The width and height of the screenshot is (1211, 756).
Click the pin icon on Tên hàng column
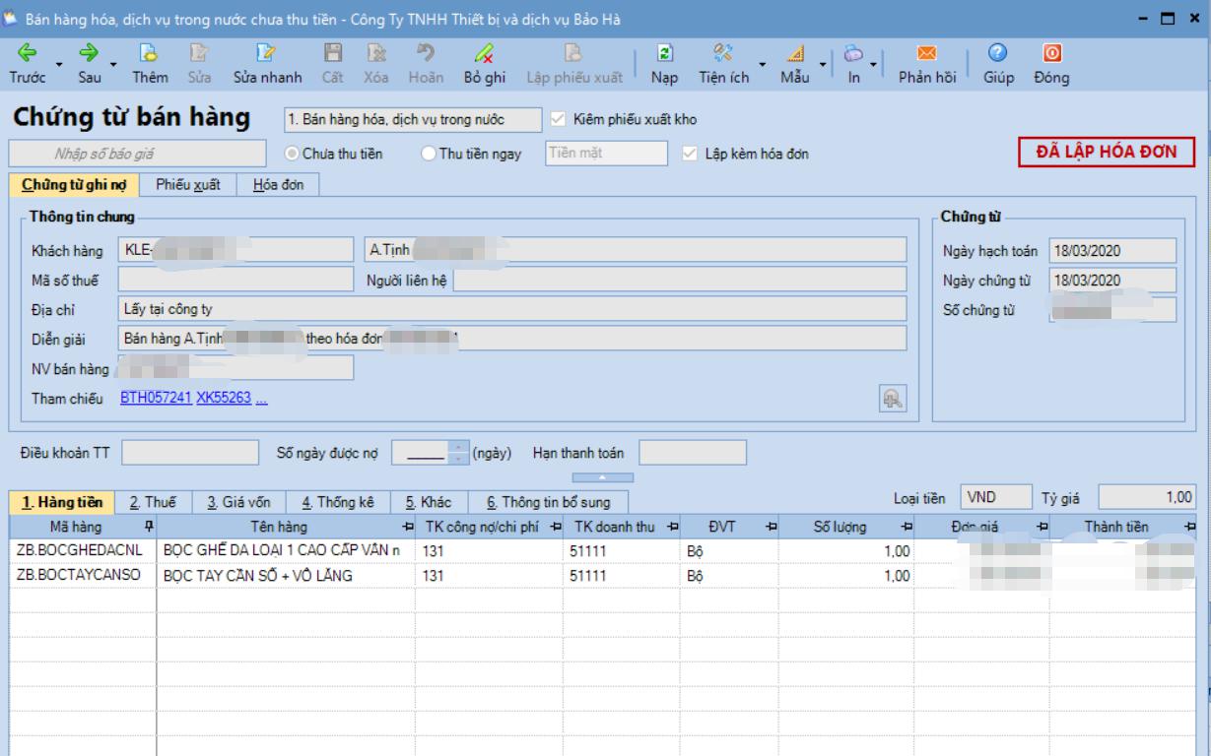tap(409, 526)
